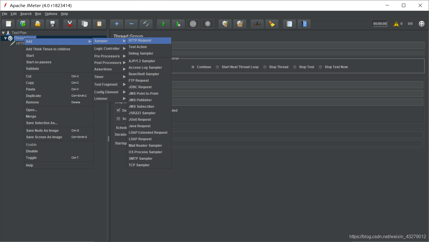Click the Open file folder icon

38,24
